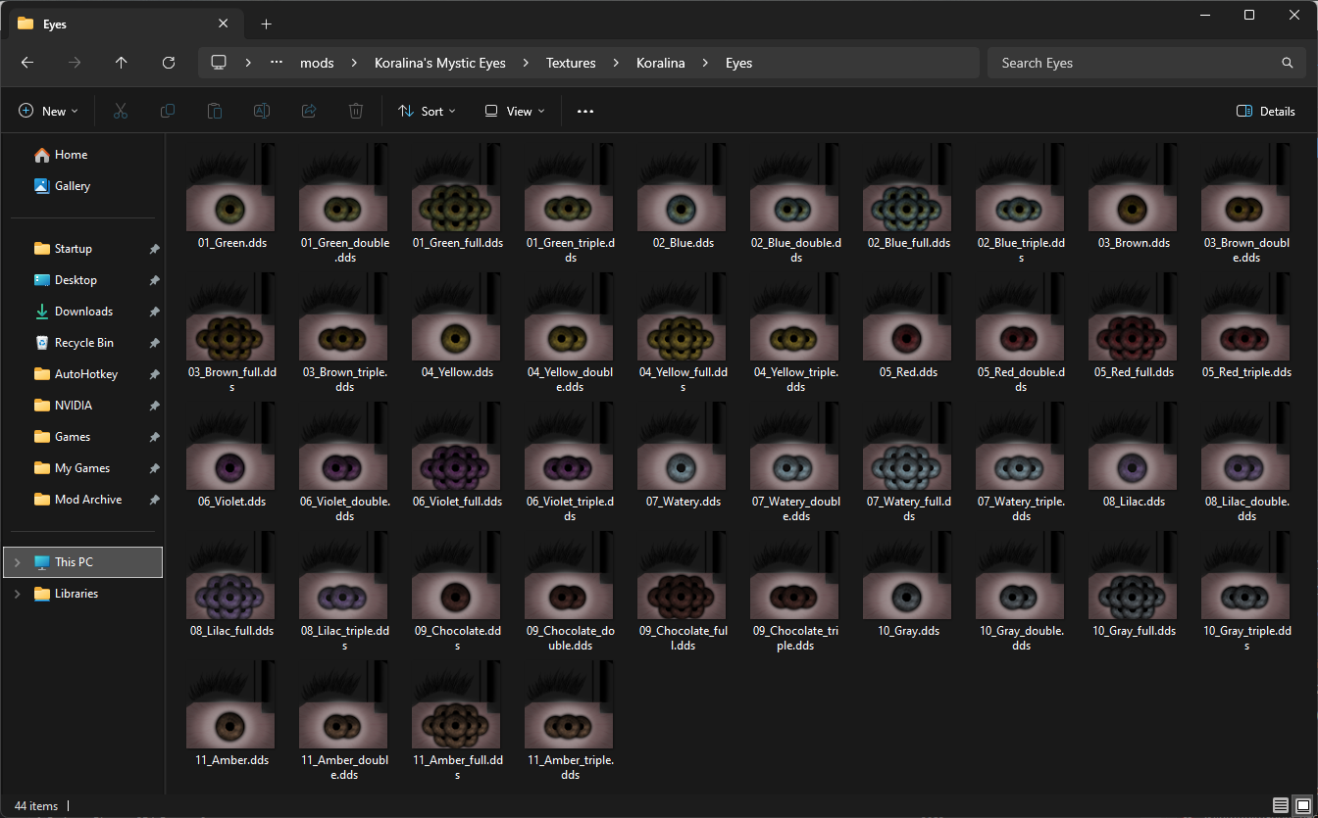Open Libraries in navigation pane

[x=76, y=594]
